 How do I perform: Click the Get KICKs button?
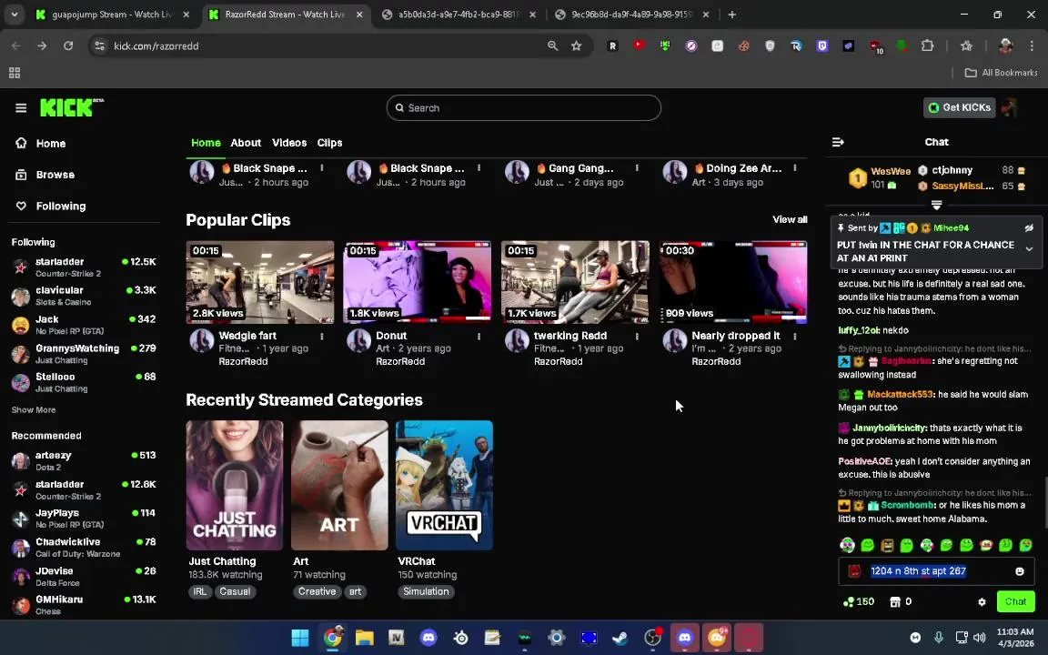(959, 107)
